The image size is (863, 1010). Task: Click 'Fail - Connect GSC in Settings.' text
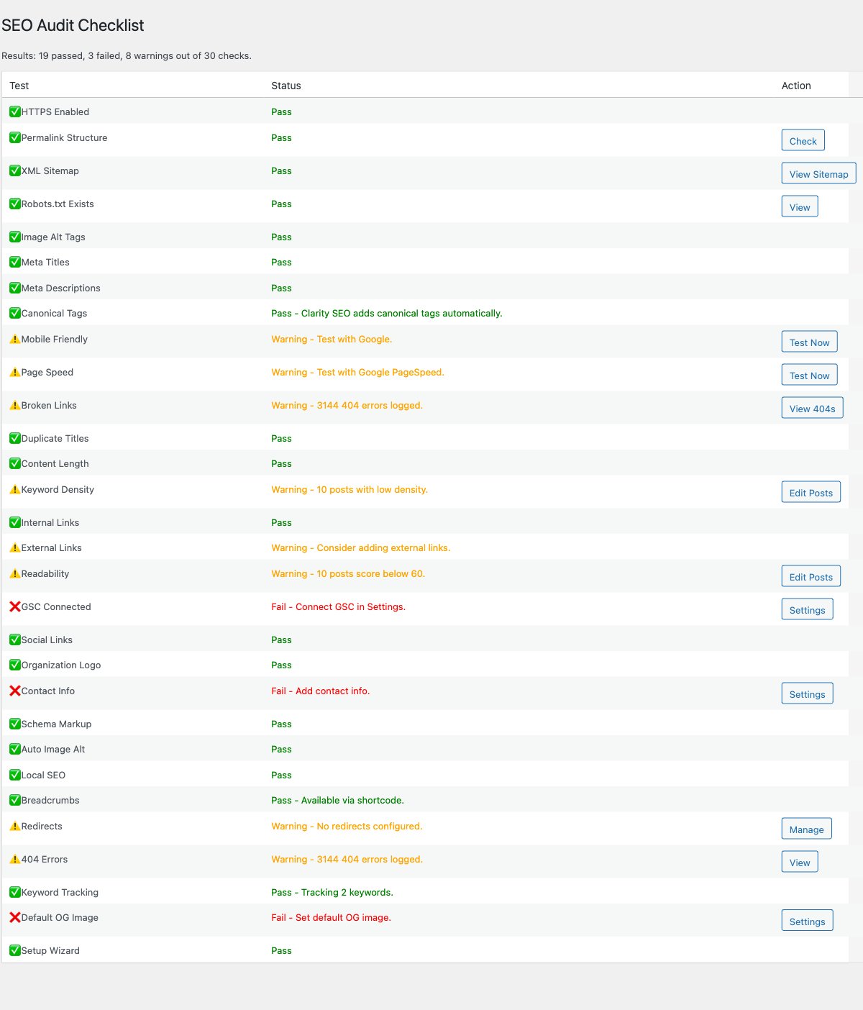coord(338,606)
